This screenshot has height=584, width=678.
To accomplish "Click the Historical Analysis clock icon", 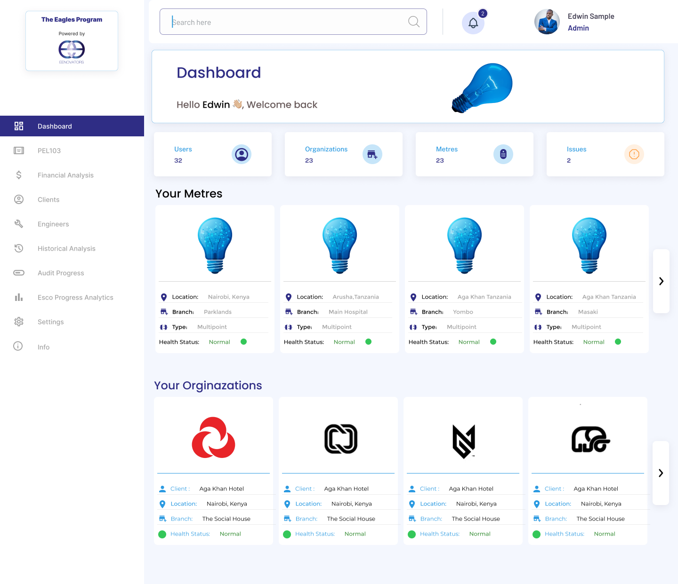I will tap(19, 248).
